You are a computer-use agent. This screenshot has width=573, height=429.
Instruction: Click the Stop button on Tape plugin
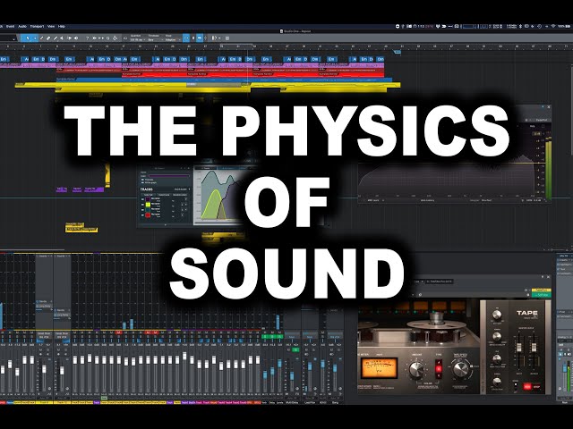point(536,387)
